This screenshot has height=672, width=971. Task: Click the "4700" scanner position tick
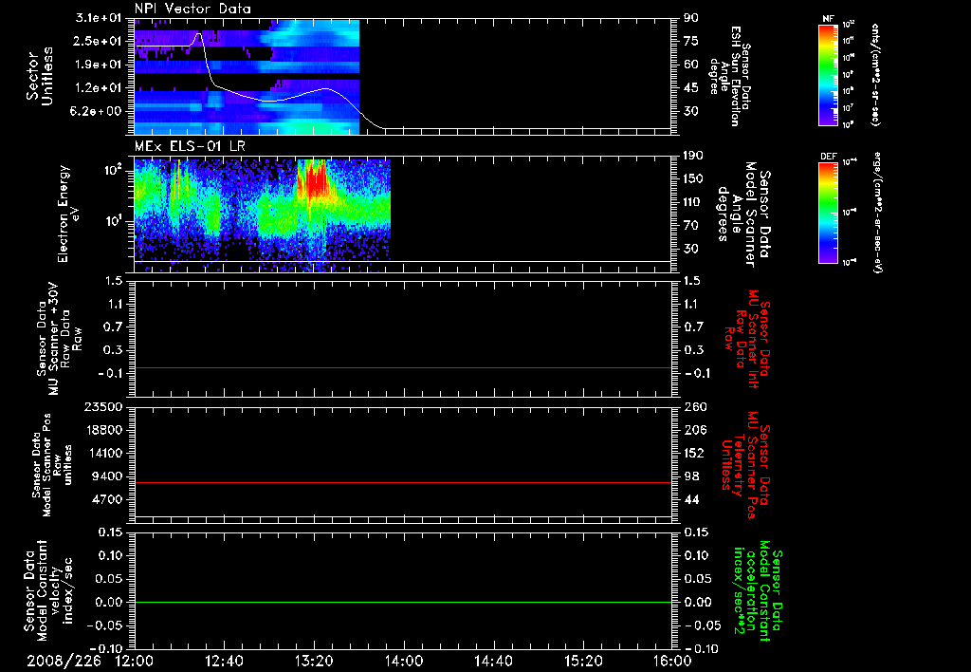click(106, 499)
